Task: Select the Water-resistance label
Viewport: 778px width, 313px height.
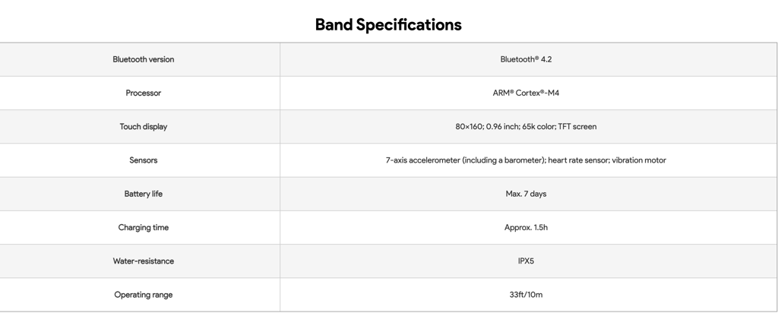Action: pos(144,261)
